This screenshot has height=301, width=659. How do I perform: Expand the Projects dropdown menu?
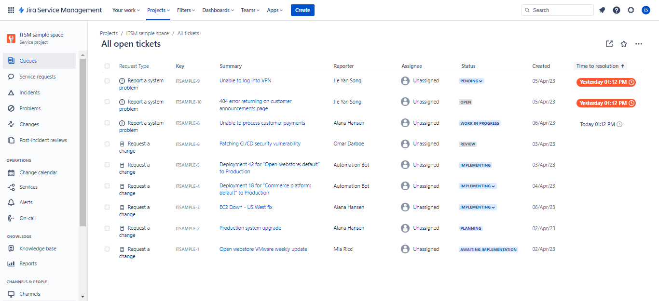(158, 10)
